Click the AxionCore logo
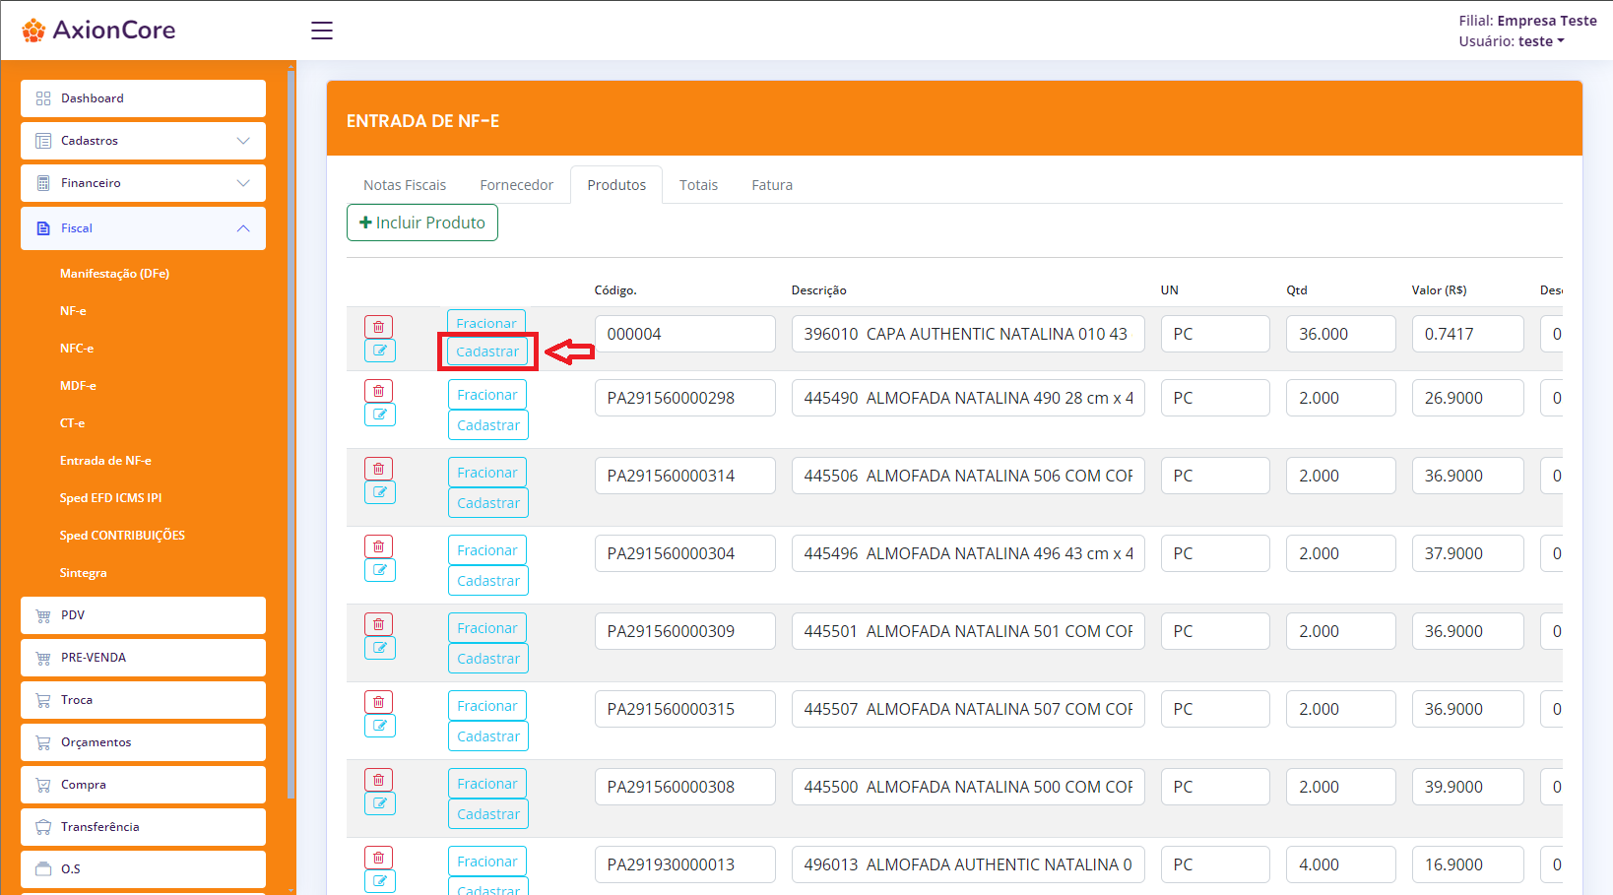Screen dimensions: 1613x895 (98, 30)
